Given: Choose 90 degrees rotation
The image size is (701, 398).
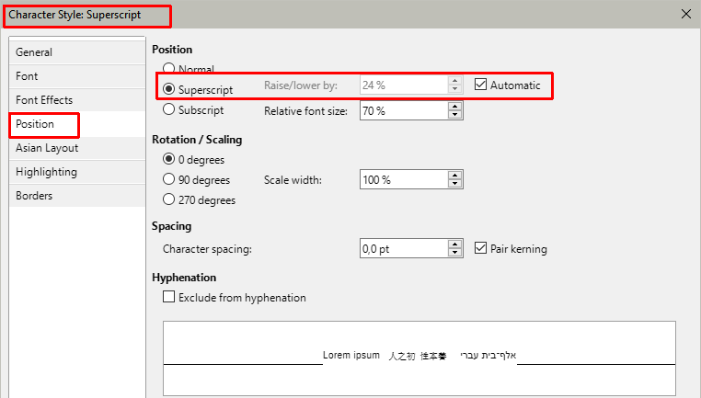Looking at the screenshot, I should point(168,179).
